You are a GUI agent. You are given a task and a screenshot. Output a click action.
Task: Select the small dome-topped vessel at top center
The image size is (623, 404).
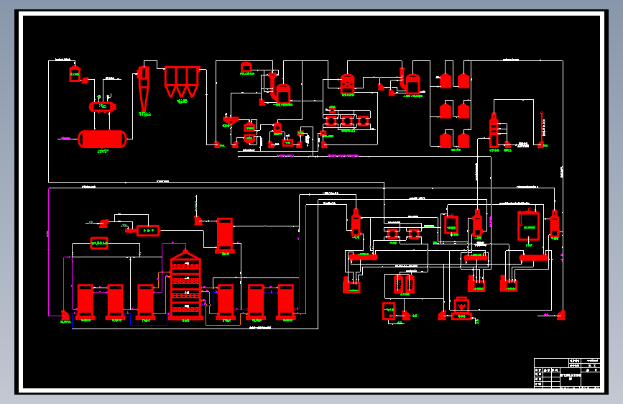coord(246,67)
